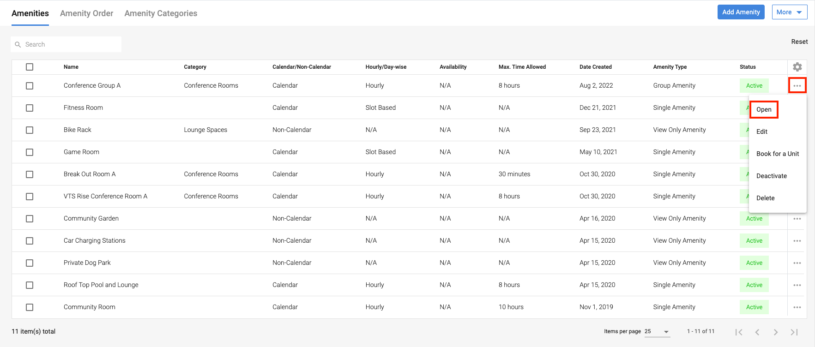Click the Add Amenity button
Screen dimensions: 815x347
(x=741, y=12)
